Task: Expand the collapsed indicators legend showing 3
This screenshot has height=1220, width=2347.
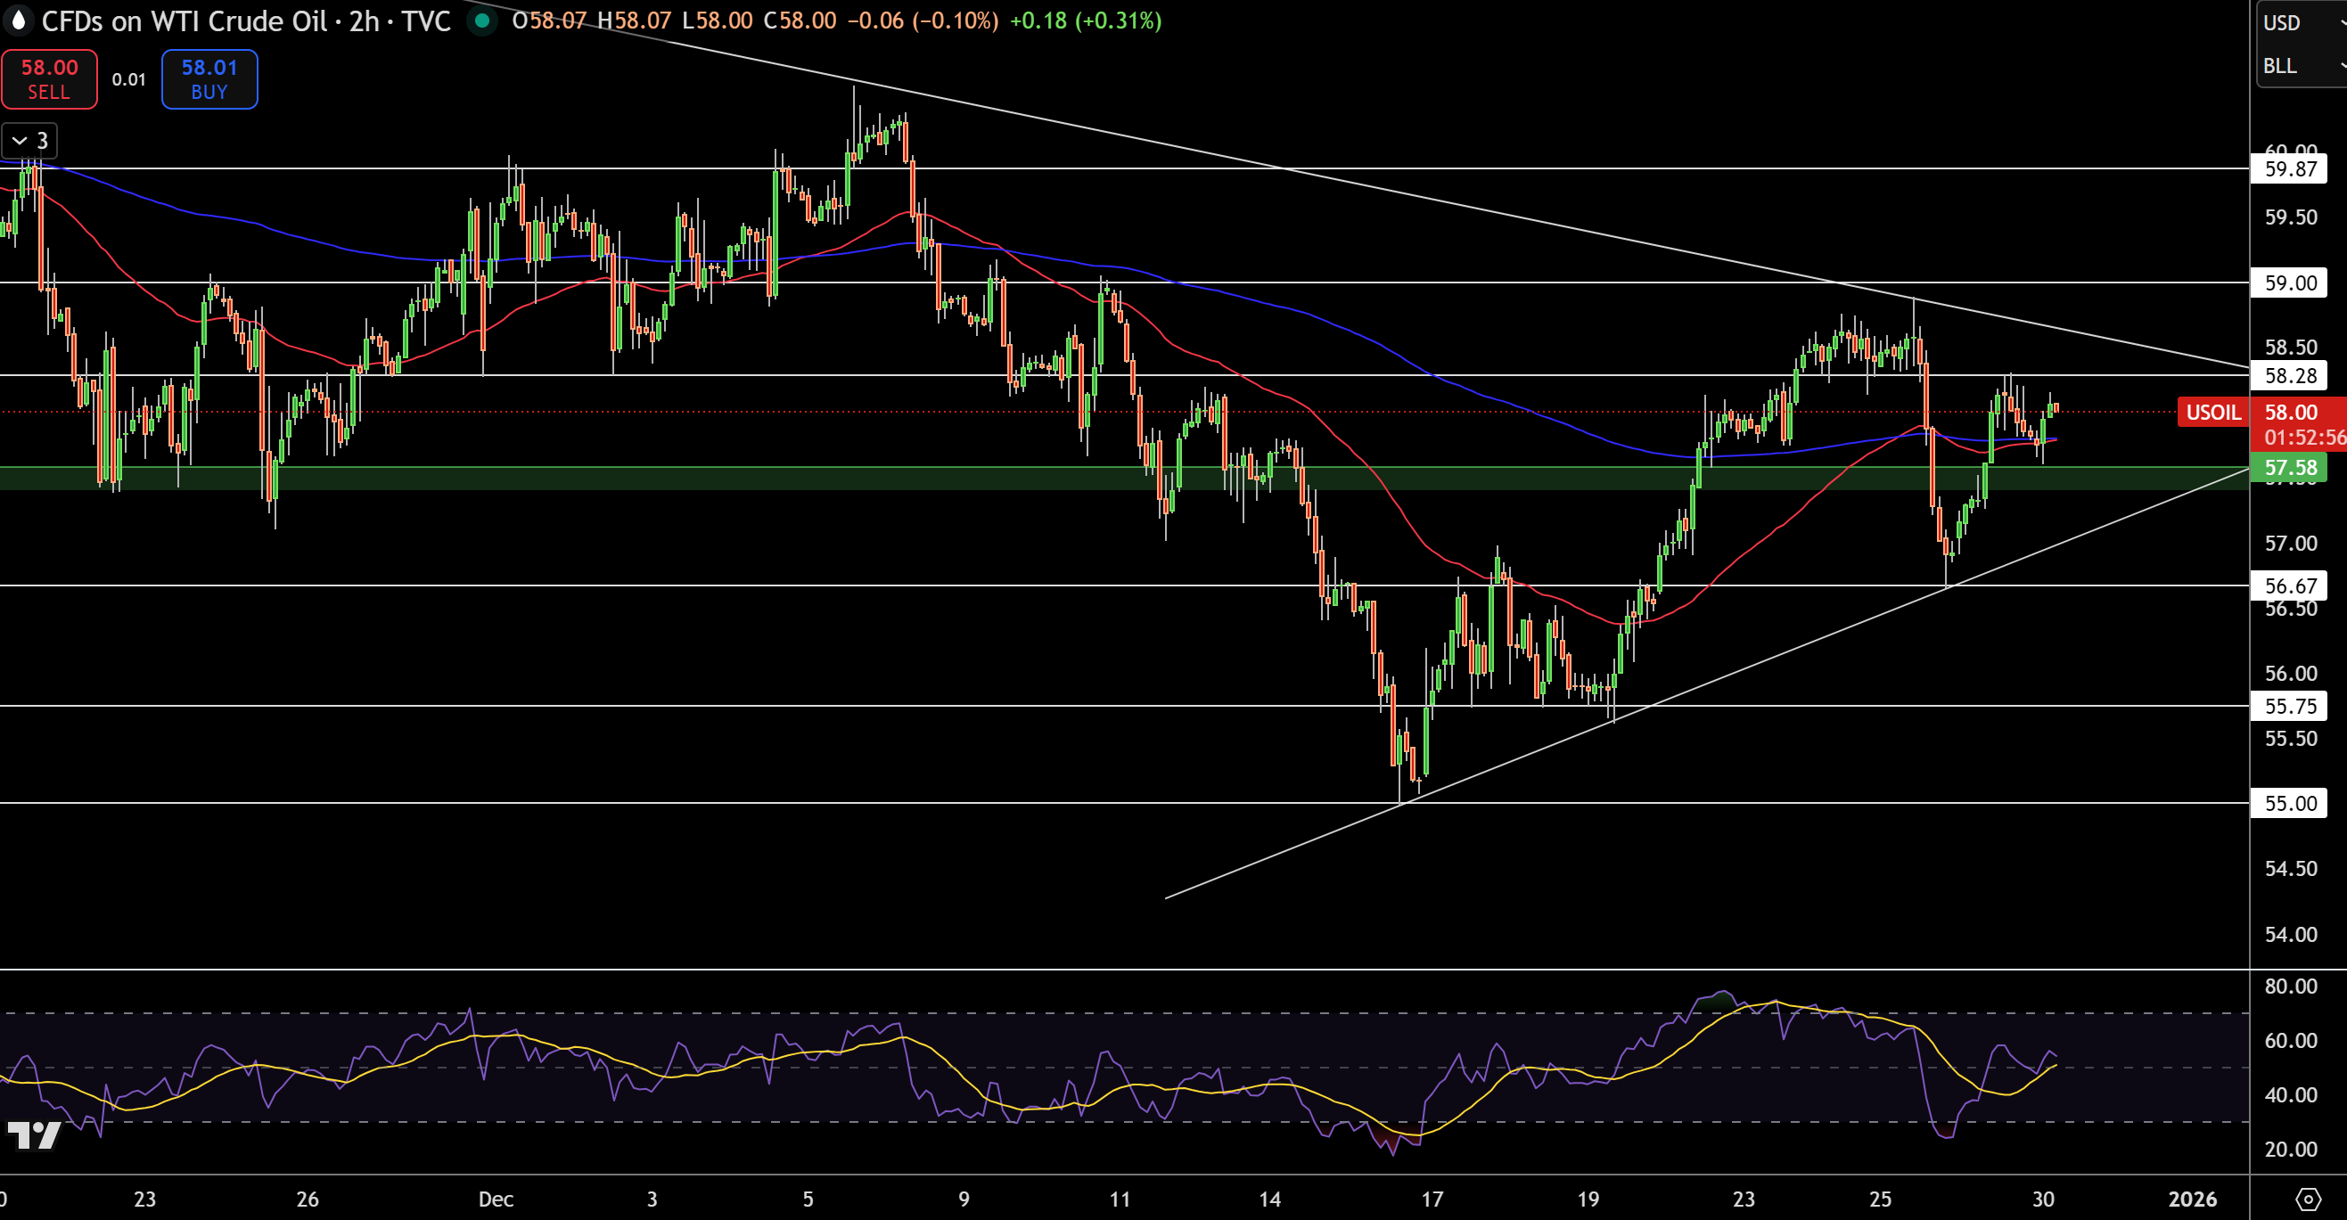Action: pos(30,140)
